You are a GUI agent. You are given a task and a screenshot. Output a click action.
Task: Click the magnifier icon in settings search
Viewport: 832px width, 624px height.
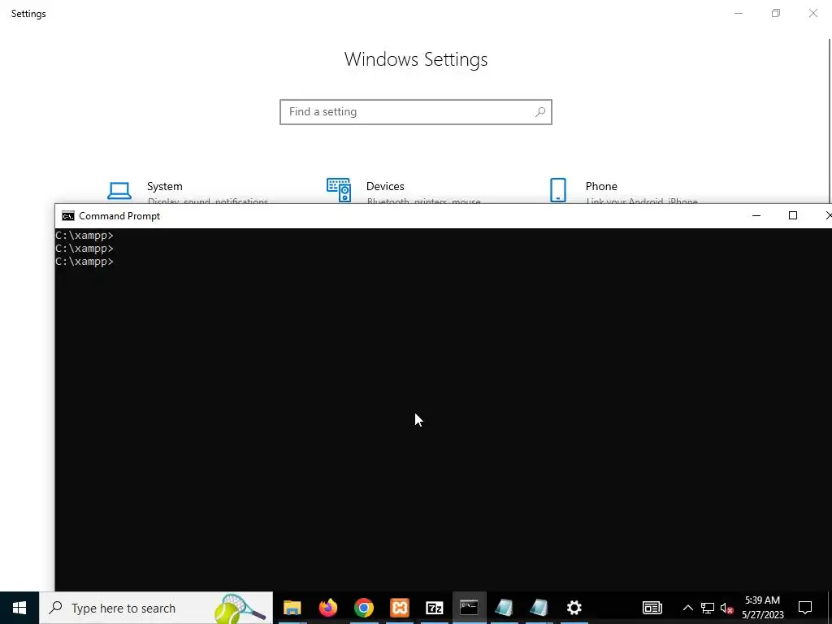point(539,112)
